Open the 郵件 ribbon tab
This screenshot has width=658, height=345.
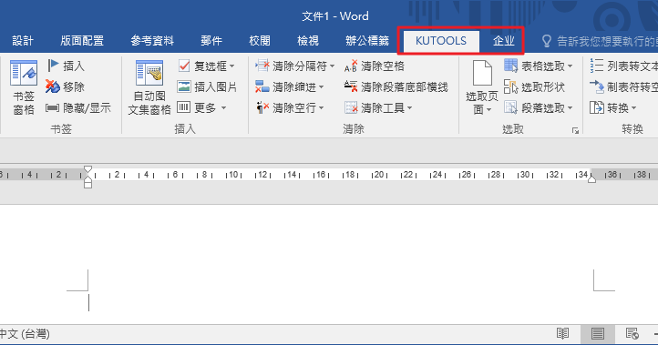211,41
